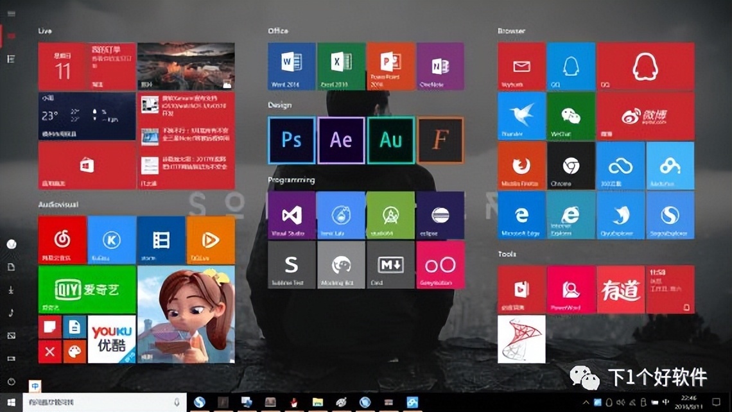Launch Visual Studio tile
The height and width of the screenshot is (412, 732).
pos(292,215)
